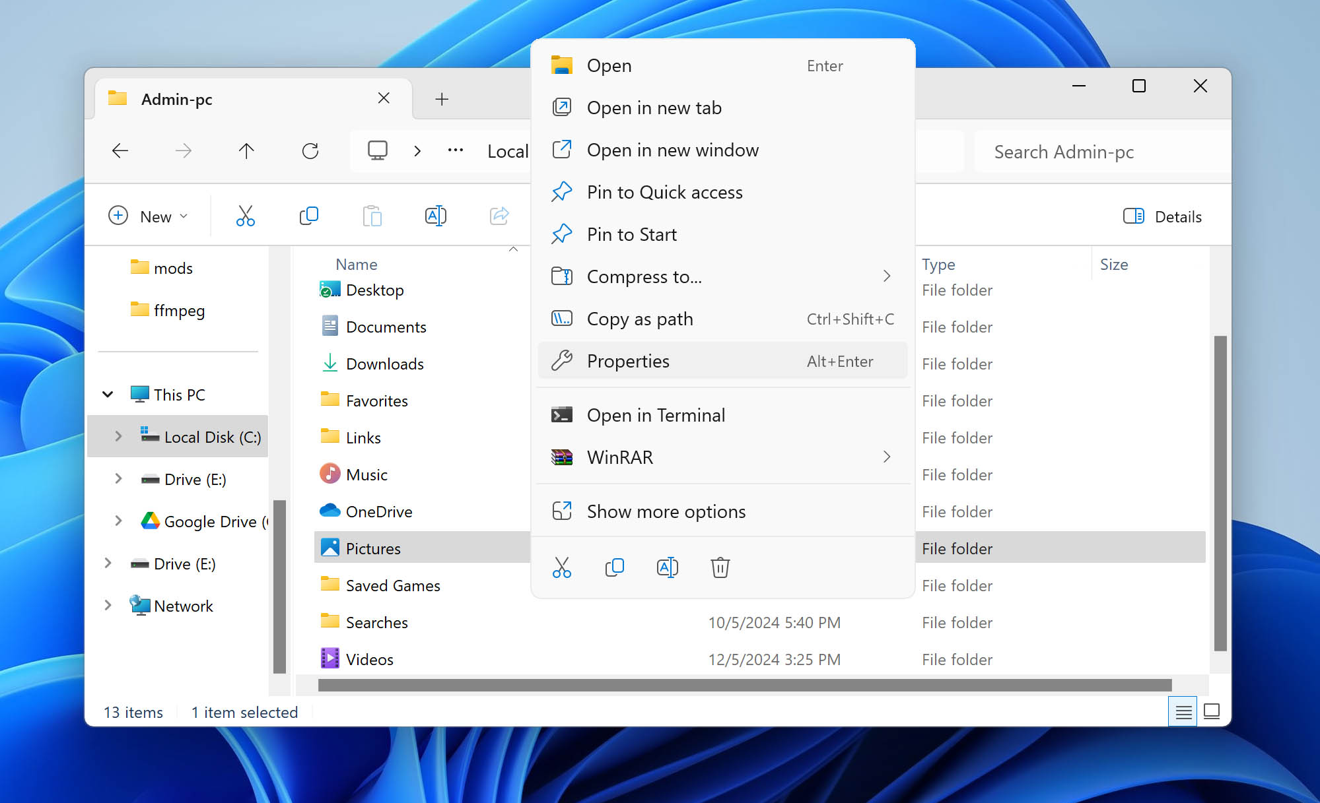Expand the Google Drive node
This screenshot has width=1320, height=803.
(x=118, y=521)
